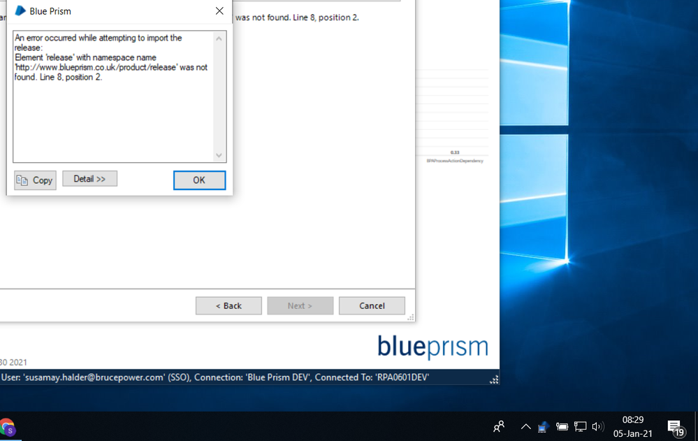Click status bar text showing user connection
Screen dimensions: 698x441
(x=215, y=377)
